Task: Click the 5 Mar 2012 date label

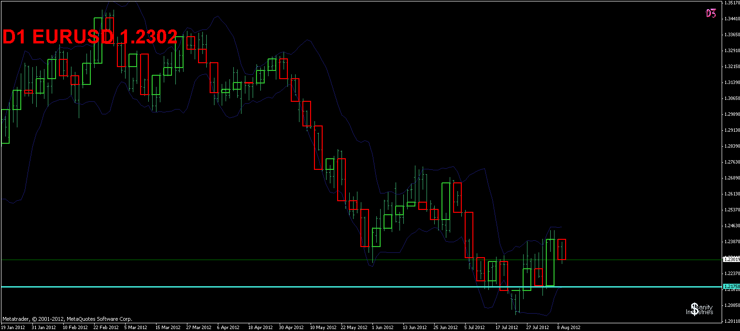Action: point(136,327)
